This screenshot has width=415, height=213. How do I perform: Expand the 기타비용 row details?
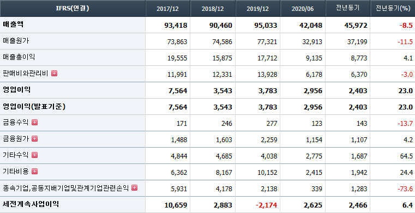(x=35, y=172)
